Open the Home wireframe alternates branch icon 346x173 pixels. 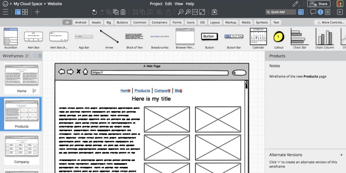34,91
